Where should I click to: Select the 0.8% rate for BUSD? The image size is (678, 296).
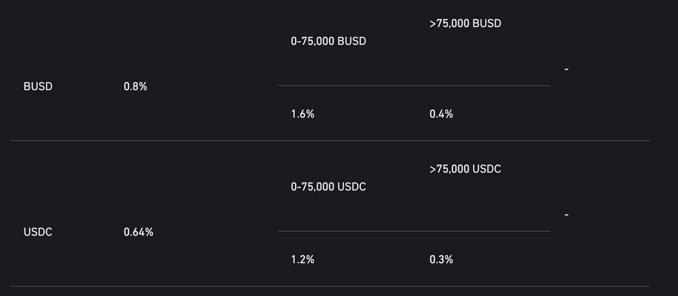point(135,87)
